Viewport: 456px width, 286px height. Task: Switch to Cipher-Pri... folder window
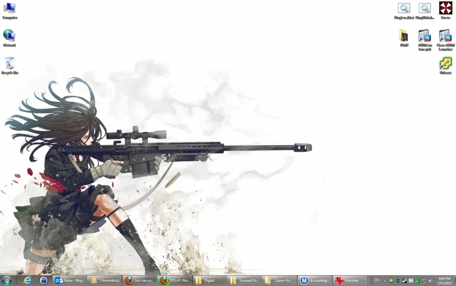(279, 280)
